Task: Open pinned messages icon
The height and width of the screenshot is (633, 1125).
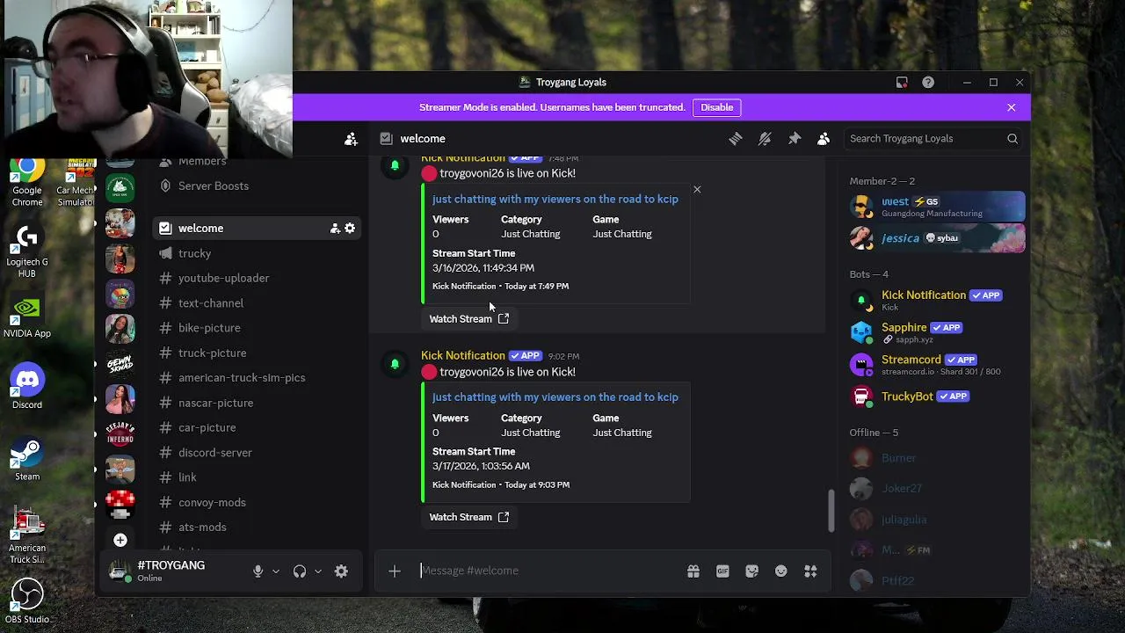Action: (x=795, y=139)
